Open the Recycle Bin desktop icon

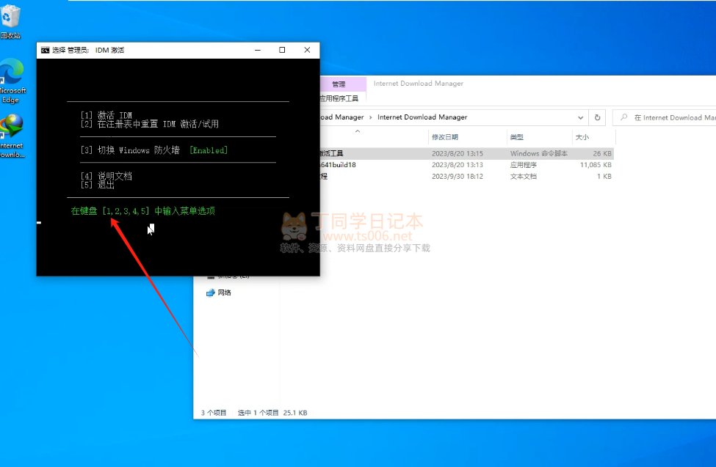[10, 21]
